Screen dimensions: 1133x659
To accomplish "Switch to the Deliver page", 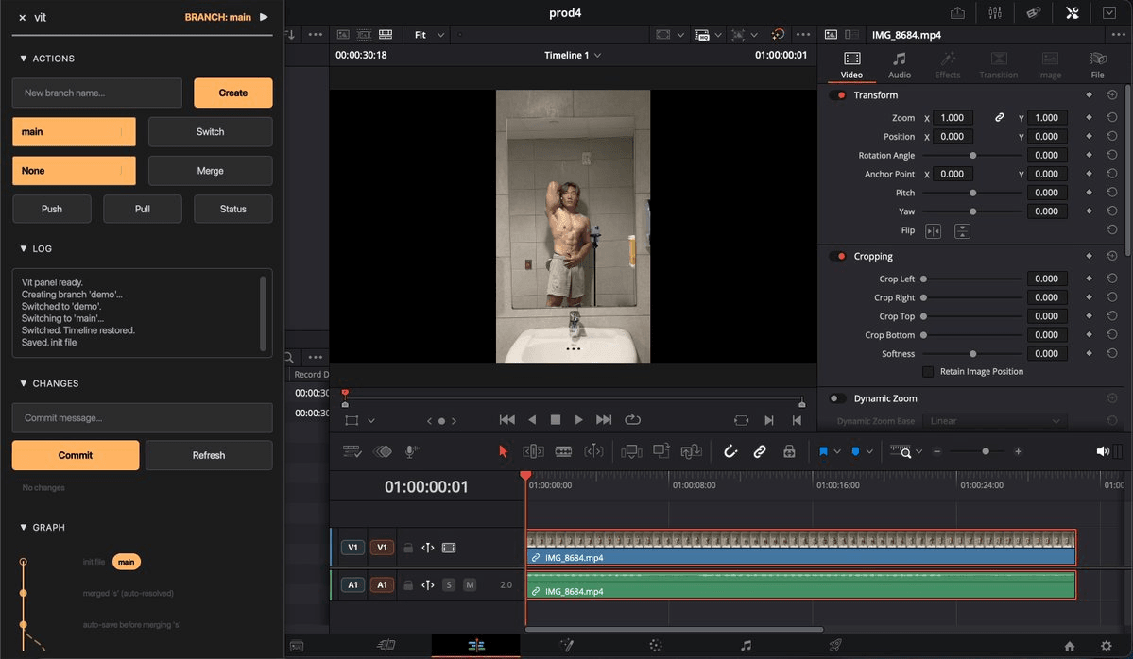I will tap(835, 645).
